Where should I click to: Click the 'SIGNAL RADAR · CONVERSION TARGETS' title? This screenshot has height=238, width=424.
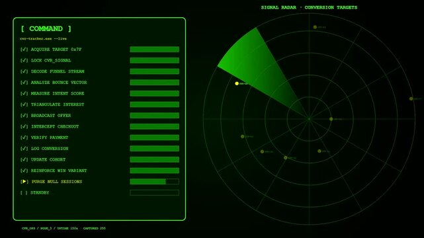309,7
